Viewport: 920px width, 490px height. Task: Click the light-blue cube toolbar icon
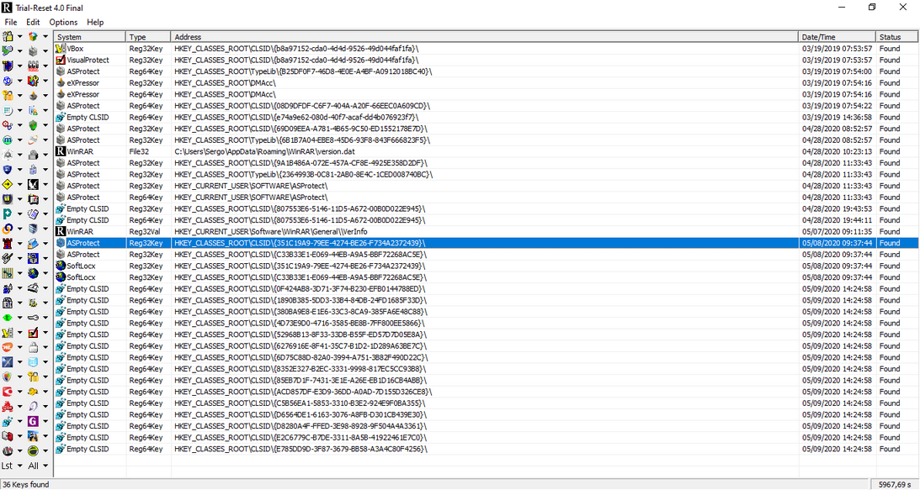[33, 362]
